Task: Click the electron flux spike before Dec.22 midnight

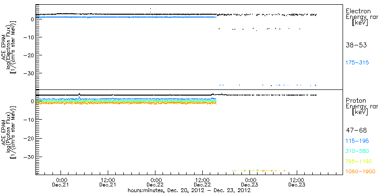Action: [150, 10]
